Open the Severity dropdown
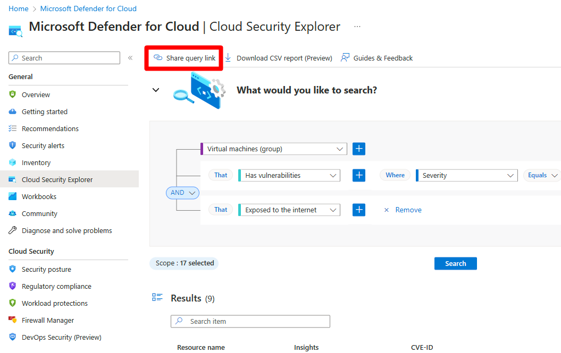Screen dimensions: 561x353 click(x=466, y=175)
